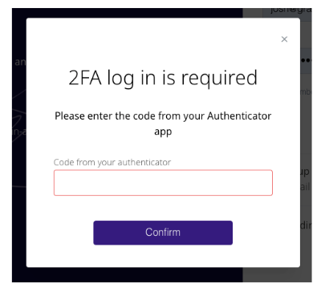The image size is (321, 292).
Task: Click the word 'Authenticator' in the instruction
Action: click(239, 116)
